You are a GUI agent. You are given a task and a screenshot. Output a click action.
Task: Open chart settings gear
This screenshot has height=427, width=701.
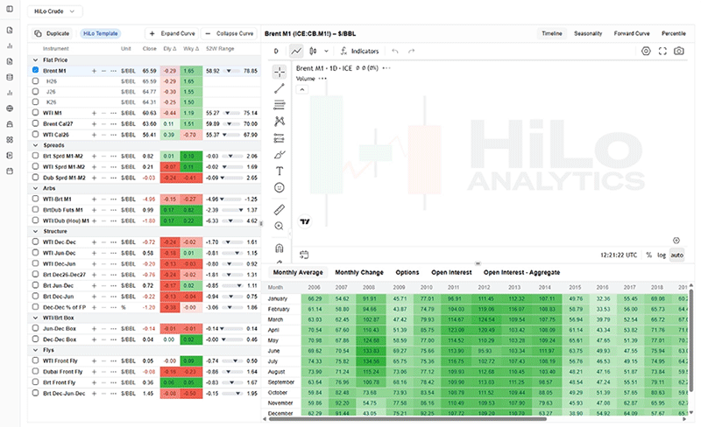click(x=646, y=51)
